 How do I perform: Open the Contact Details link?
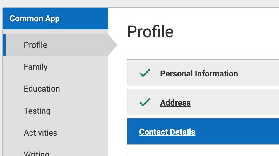(167, 132)
